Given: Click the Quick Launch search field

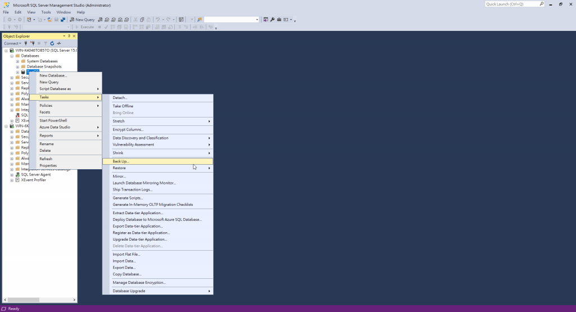Looking at the screenshot, I should (514, 4).
